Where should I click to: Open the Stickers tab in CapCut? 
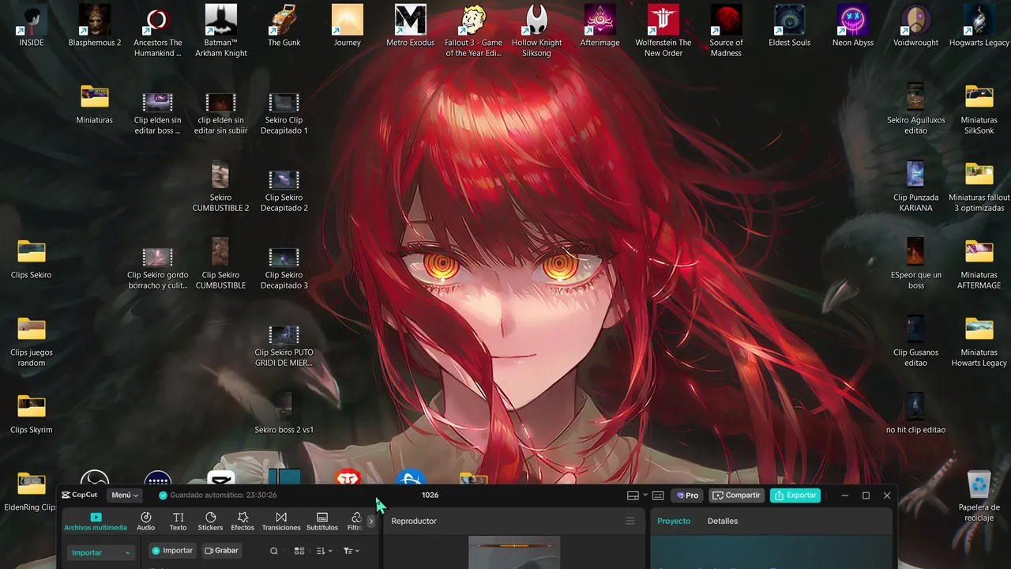pos(210,521)
